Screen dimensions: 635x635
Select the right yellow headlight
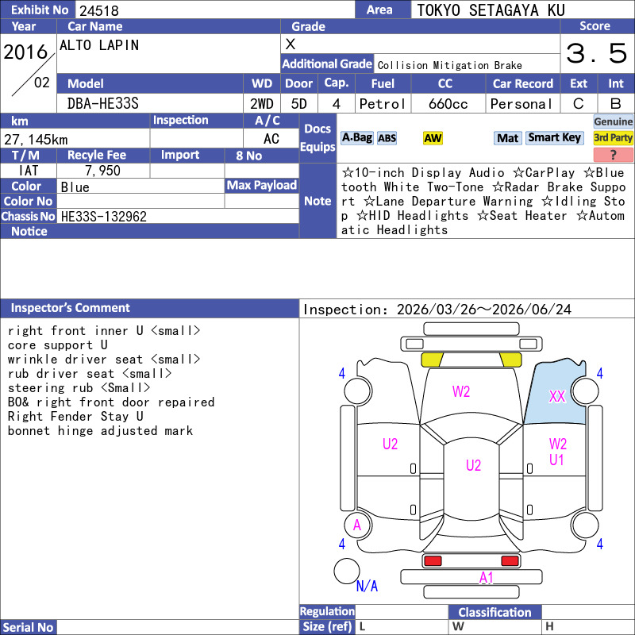tap(510, 360)
